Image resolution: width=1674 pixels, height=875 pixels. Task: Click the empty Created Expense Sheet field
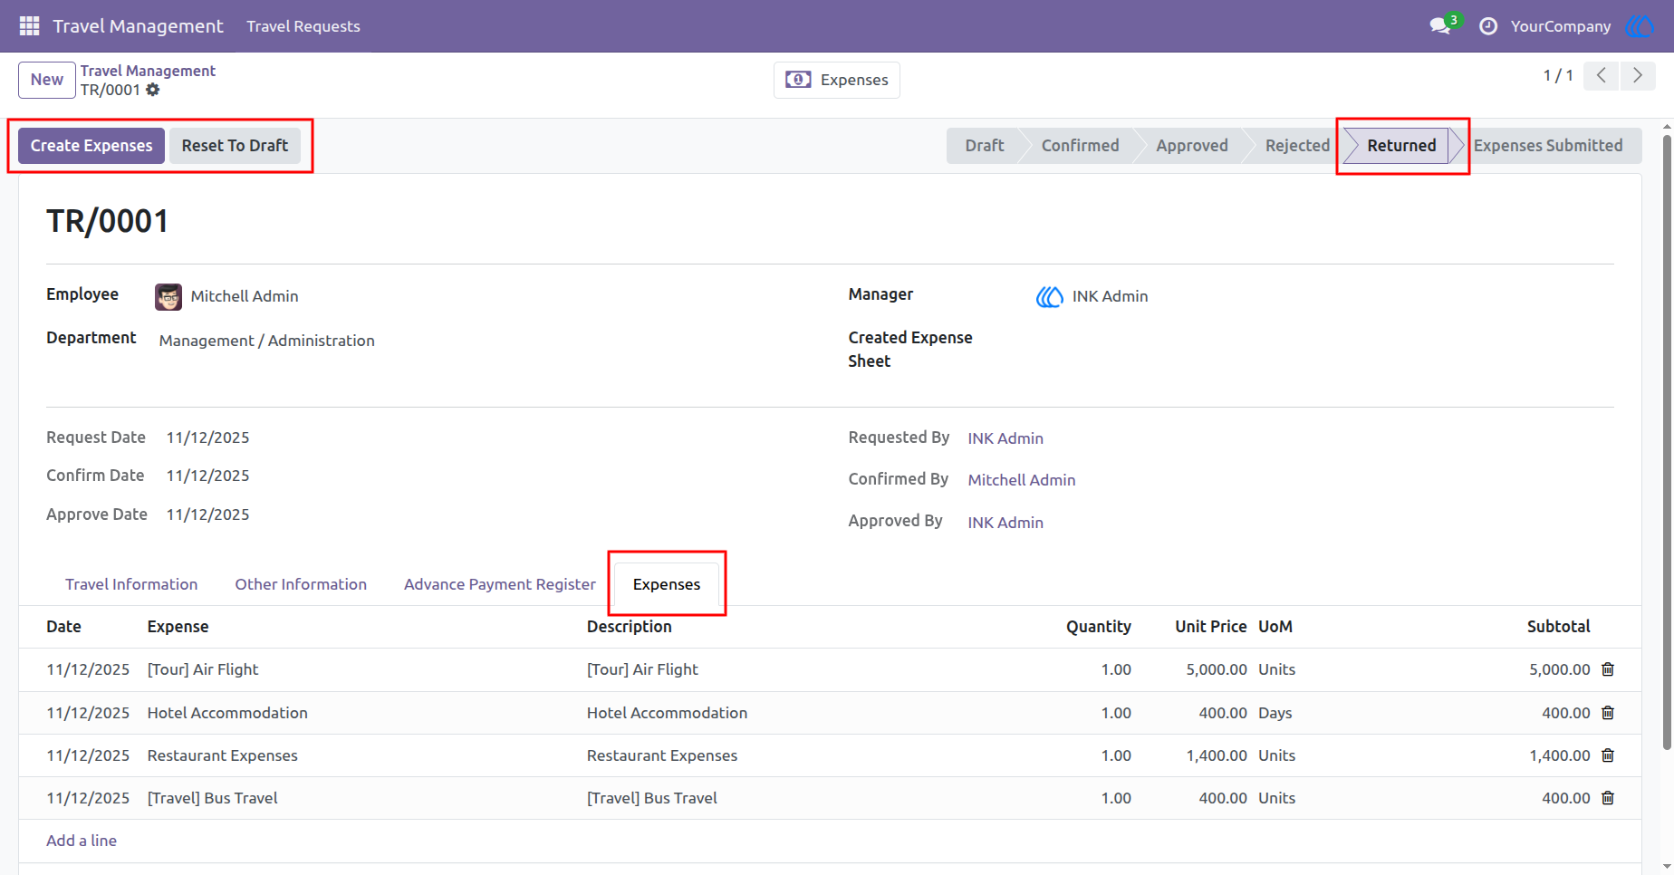(1324, 350)
